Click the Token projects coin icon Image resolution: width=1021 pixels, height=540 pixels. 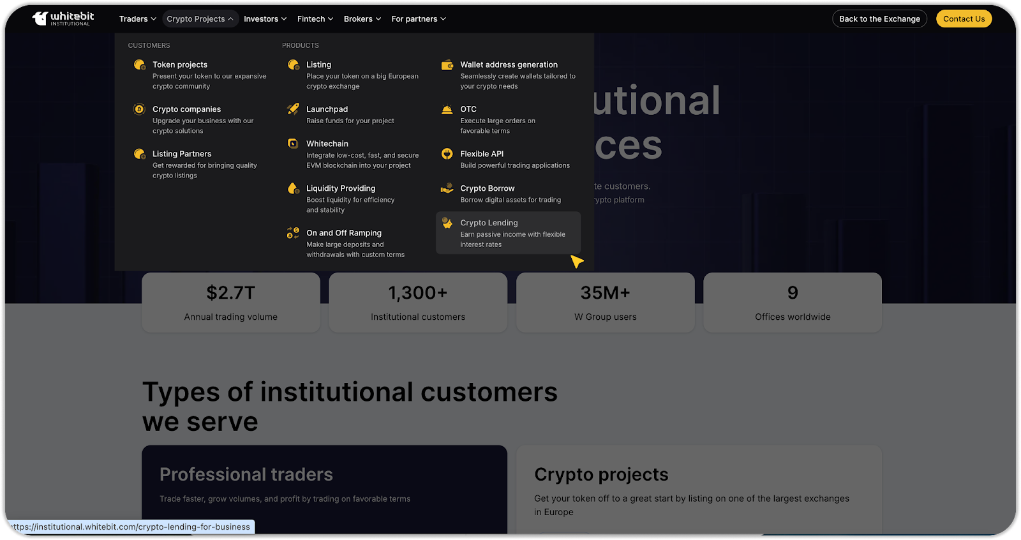[139, 65]
